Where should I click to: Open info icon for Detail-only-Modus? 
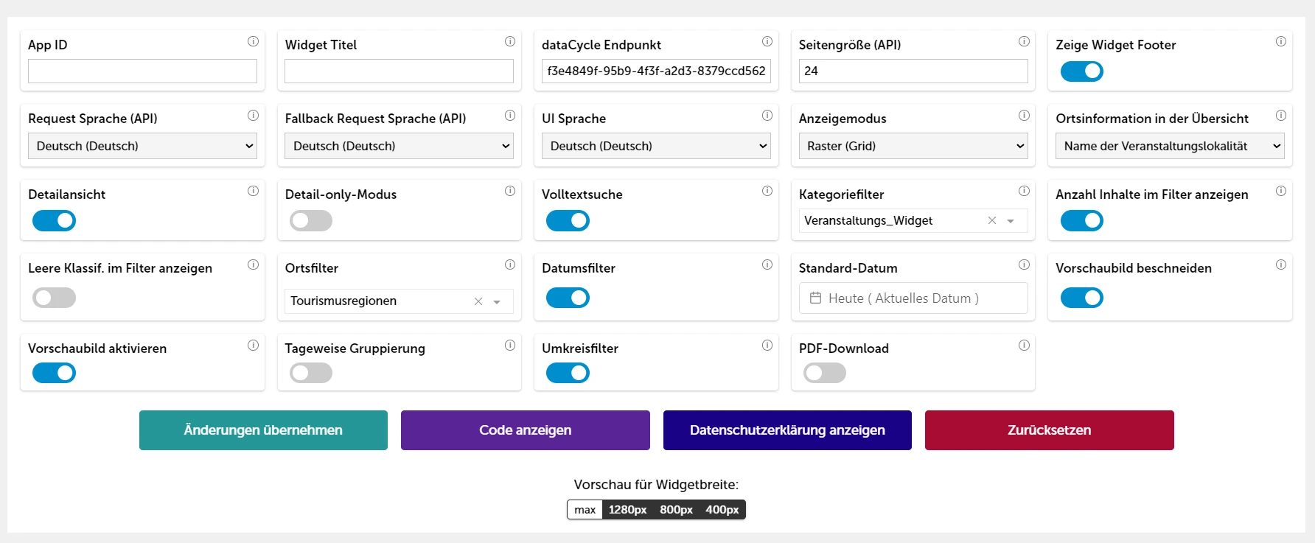point(509,191)
